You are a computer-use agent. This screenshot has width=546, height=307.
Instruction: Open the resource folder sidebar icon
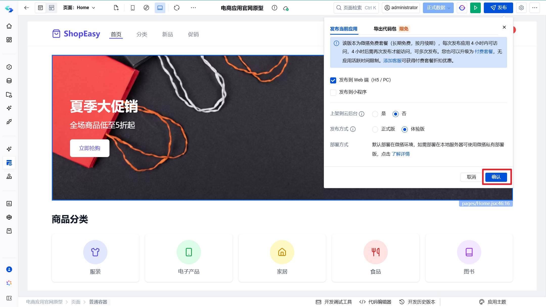[x=9, y=94]
